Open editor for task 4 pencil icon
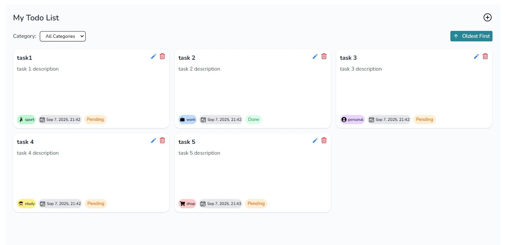This screenshot has width=507, height=245. point(153,141)
